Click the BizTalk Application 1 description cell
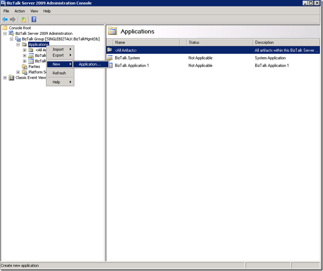The width and height of the screenshot is (323, 271). coord(272,66)
